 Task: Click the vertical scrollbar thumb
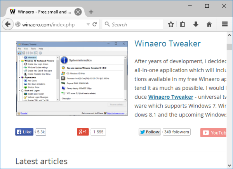229,47
